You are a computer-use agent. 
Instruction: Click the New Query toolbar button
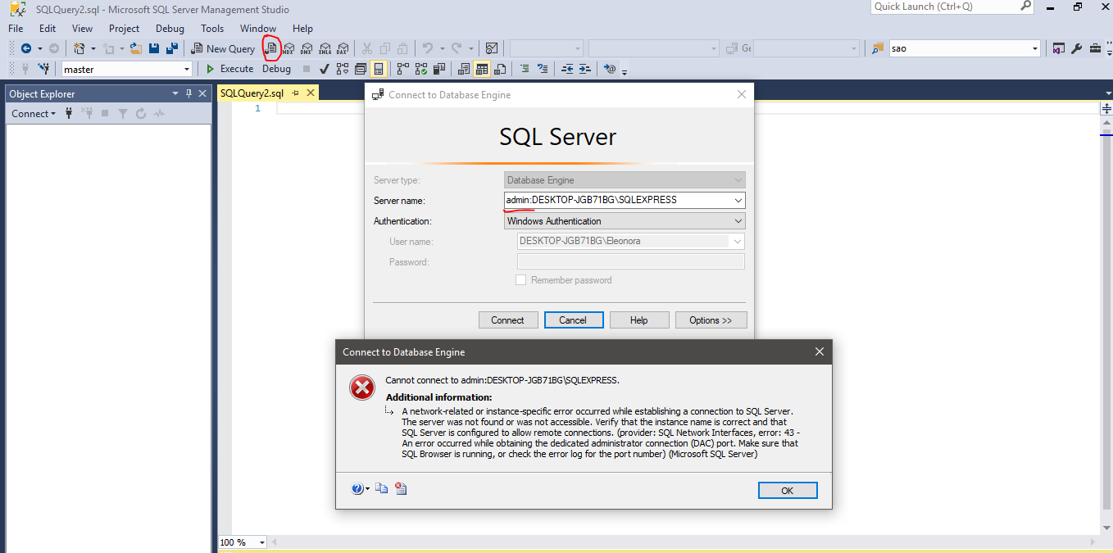click(x=223, y=48)
